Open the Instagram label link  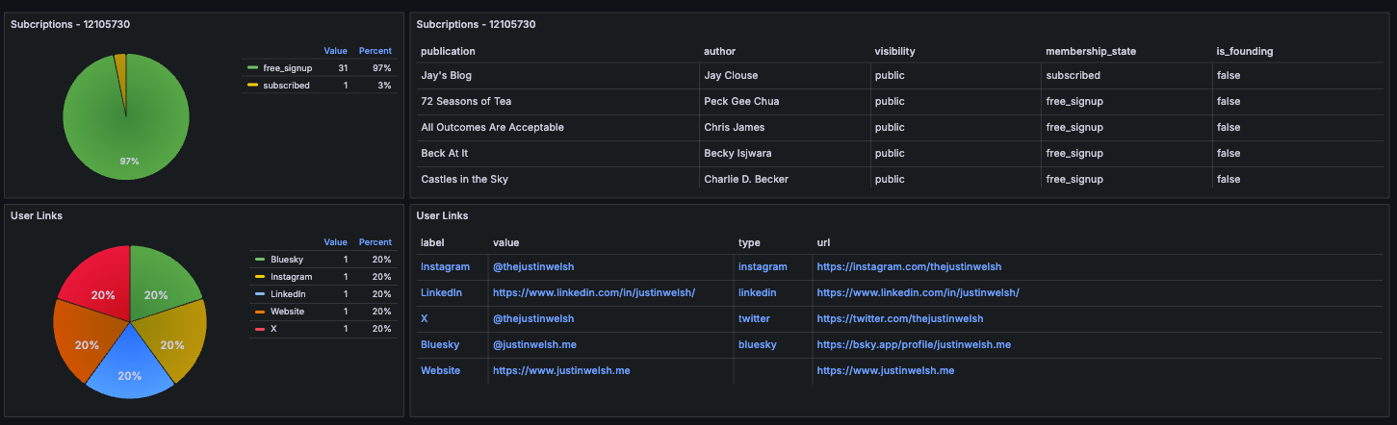pyautogui.click(x=445, y=266)
